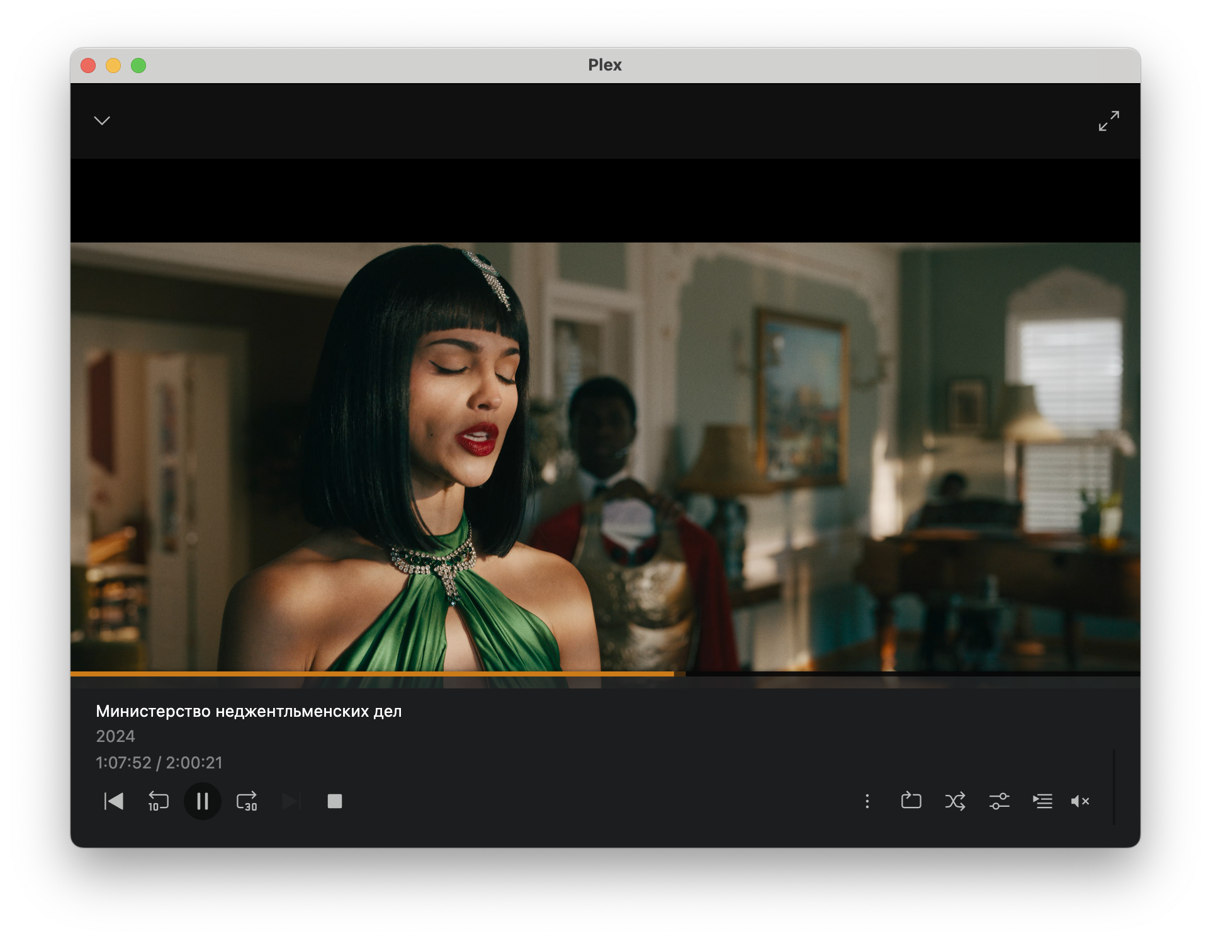
Task: Unmute the audio via speaker icon
Action: tap(1079, 801)
